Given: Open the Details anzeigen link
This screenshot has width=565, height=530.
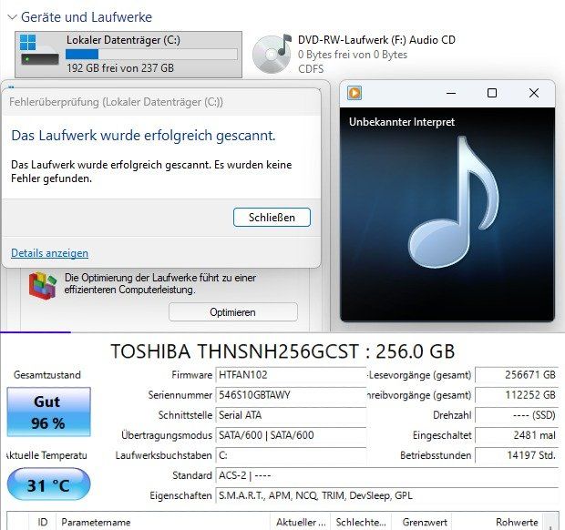Looking at the screenshot, I should 50,253.
